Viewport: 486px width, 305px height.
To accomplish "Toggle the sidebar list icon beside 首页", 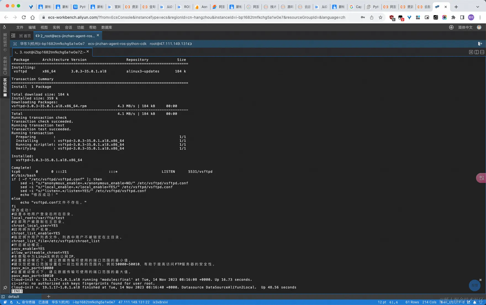I will [x=13, y=36].
